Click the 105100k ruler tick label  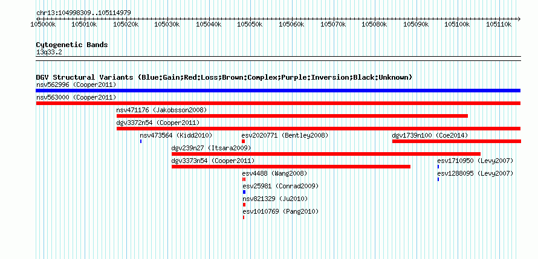(458, 24)
